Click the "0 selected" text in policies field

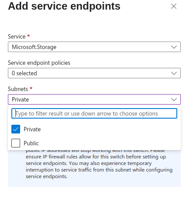click(24, 73)
